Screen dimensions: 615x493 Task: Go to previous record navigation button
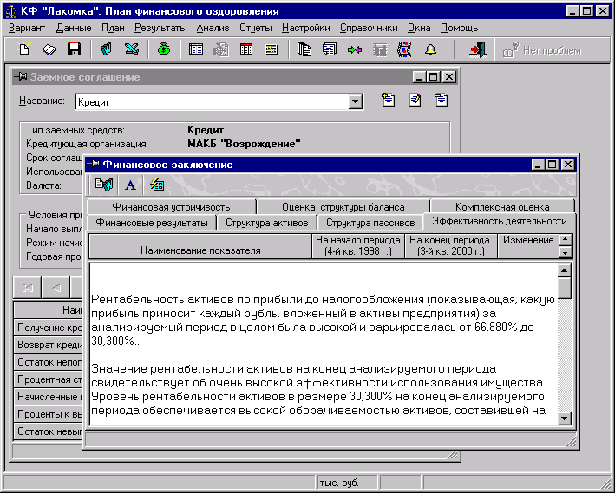(56, 288)
